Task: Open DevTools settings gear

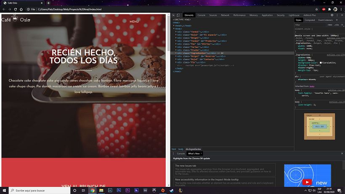Action: pyautogui.click(x=332, y=15)
